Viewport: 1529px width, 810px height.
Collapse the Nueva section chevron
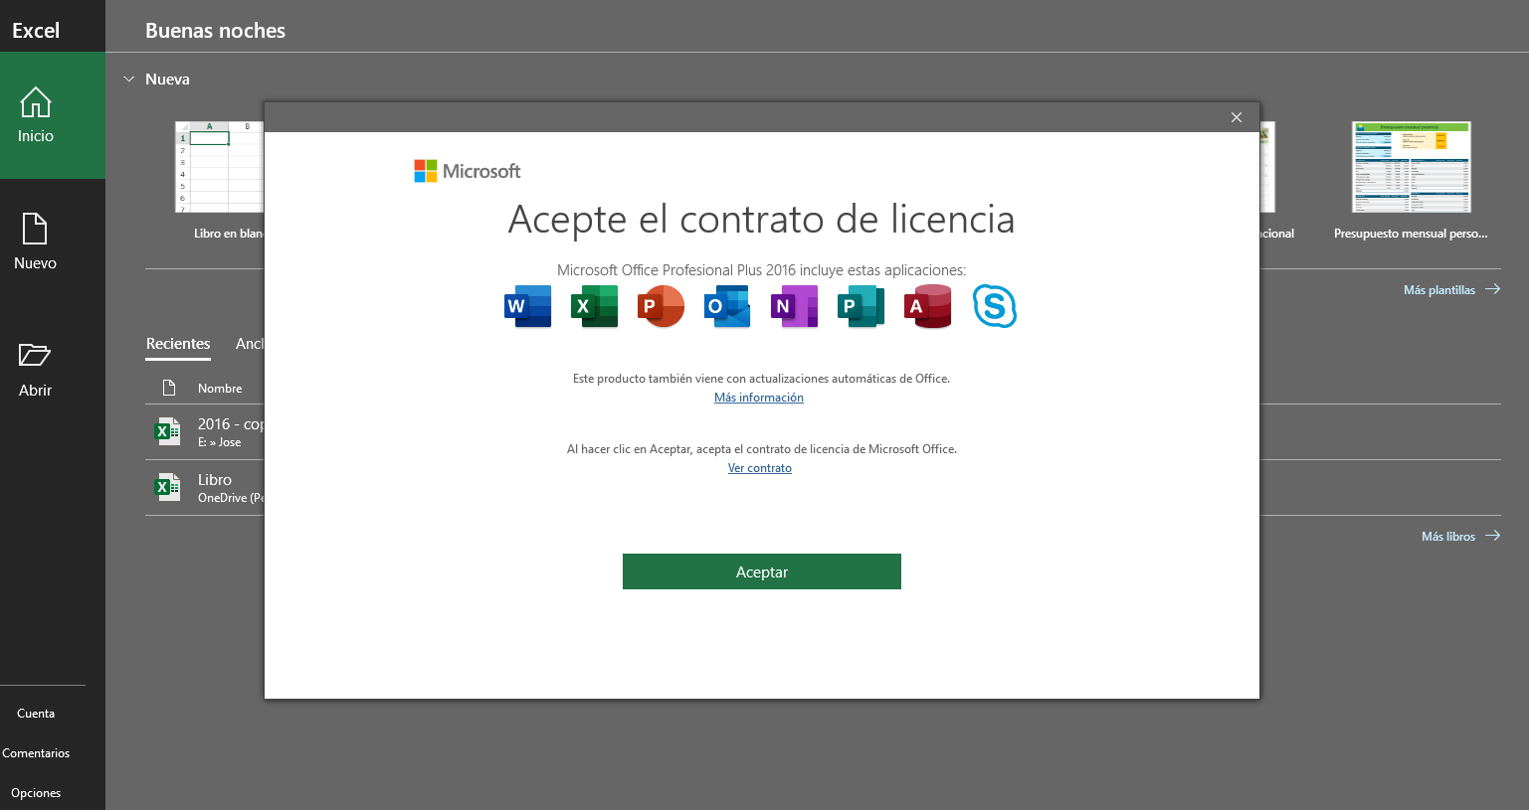[x=128, y=79]
